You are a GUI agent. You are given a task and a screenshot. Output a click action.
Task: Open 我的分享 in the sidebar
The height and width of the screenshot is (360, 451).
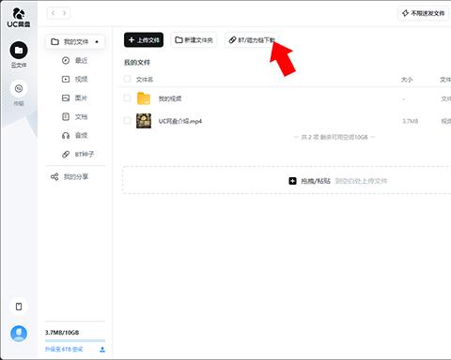[x=76, y=177]
